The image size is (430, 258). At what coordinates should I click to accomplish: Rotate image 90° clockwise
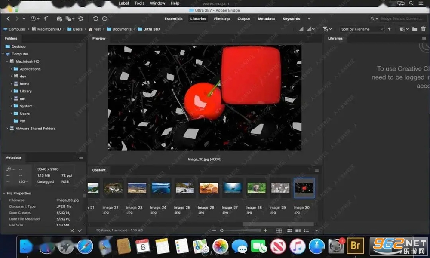(x=105, y=18)
